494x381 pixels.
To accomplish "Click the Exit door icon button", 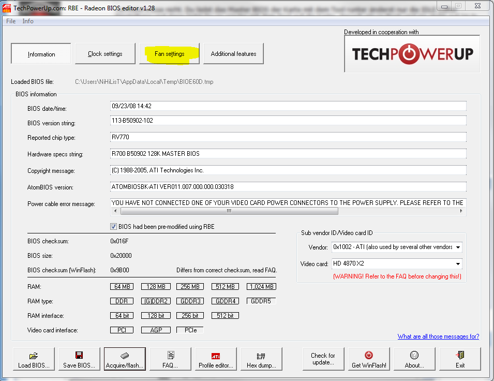I will (460, 359).
